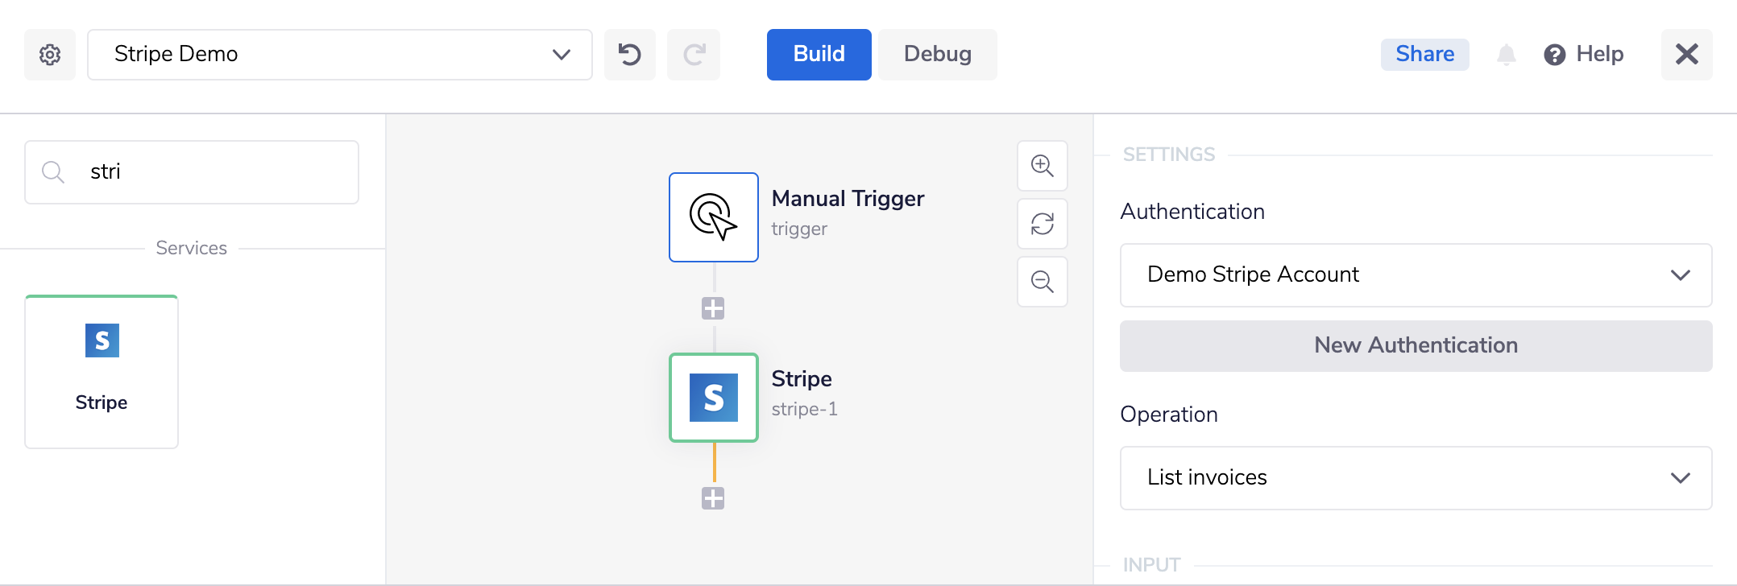Select the Manual Trigger node
Image resolution: width=1737 pixels, height=586 pixels.
(714, 217)
